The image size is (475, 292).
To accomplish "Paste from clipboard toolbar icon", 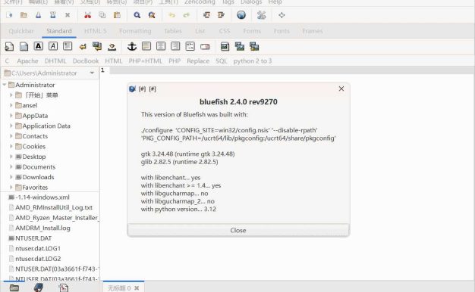I will tap(117, 15).
